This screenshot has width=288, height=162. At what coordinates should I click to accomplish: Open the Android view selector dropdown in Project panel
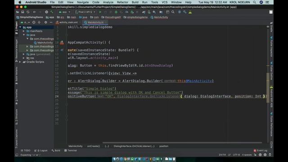click(25, 22)
